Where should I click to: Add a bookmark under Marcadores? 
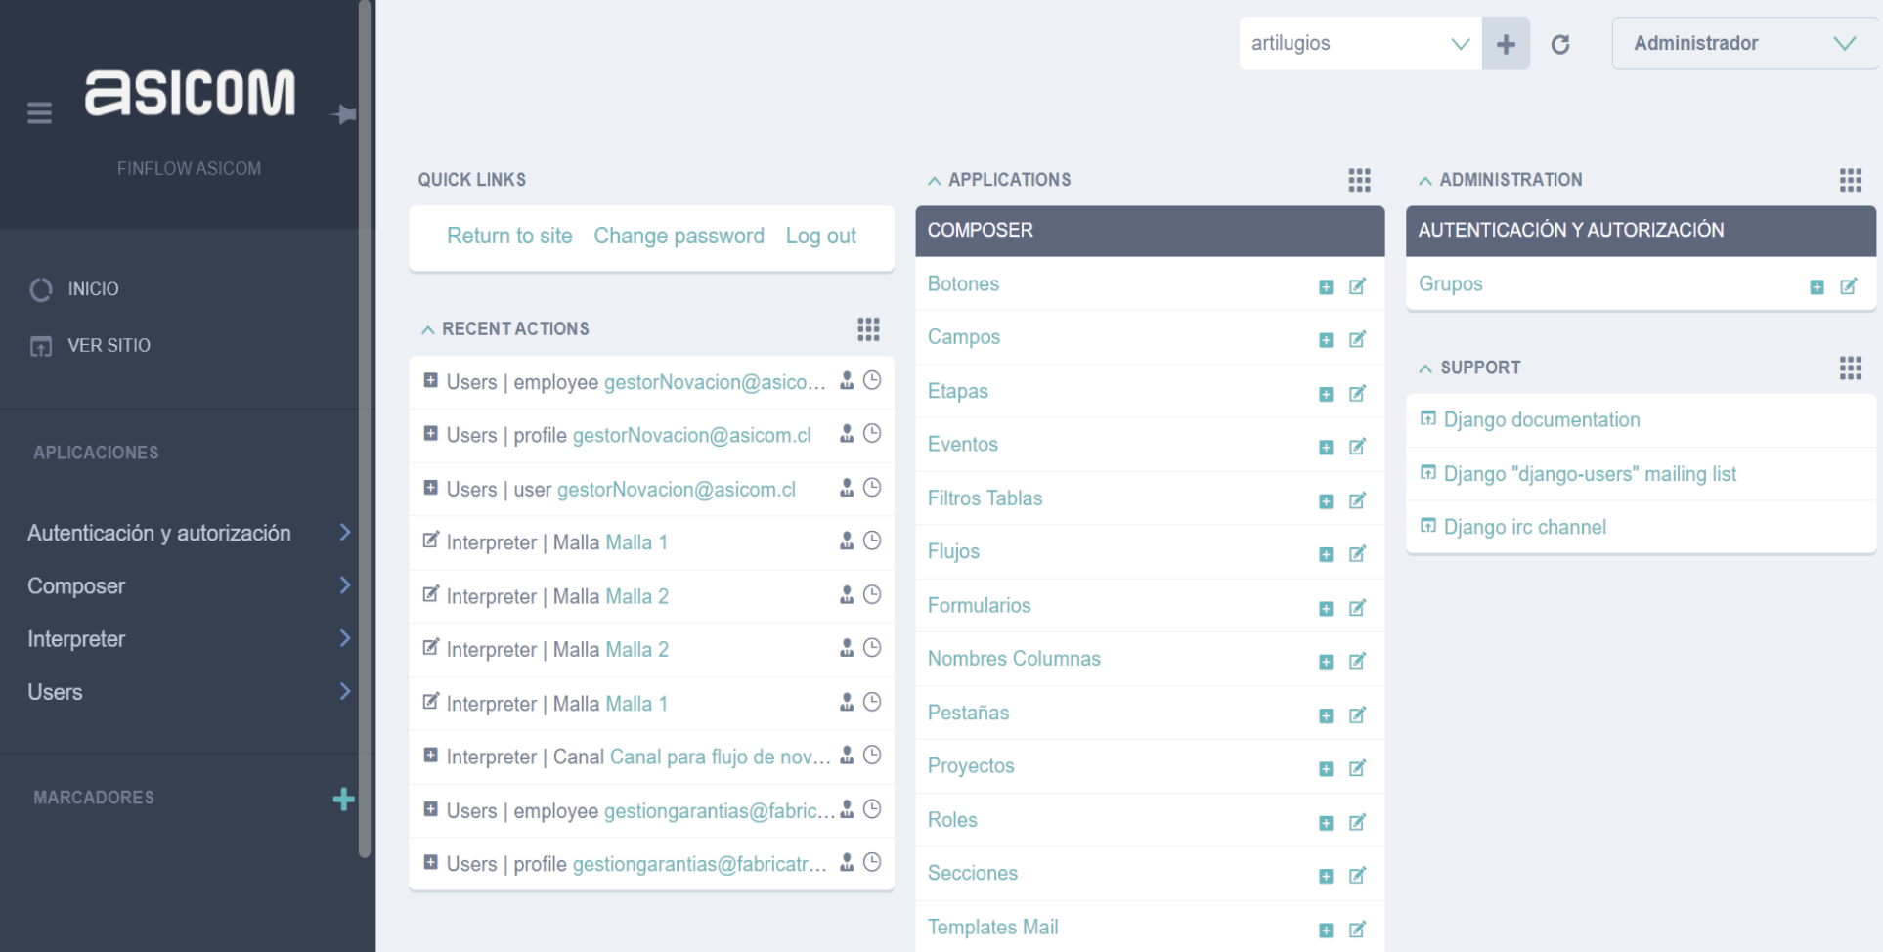(x=343, y=799)
